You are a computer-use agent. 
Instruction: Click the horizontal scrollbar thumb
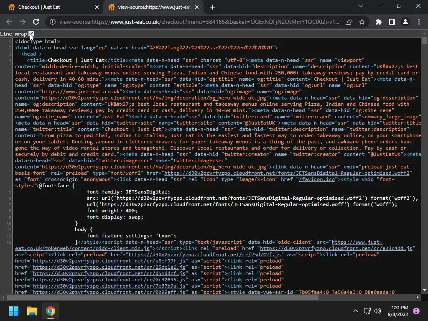click(x=163, y=298)
